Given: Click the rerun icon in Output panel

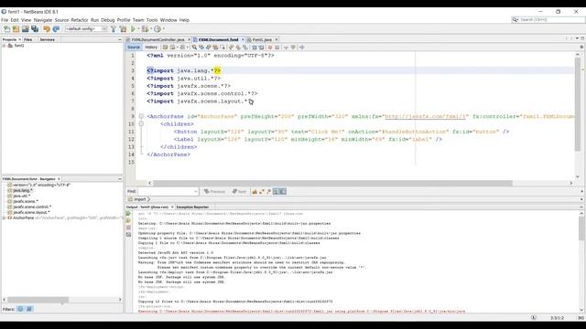Looking at the screenshot, I should pyautogui.click(x=128, y=214).
